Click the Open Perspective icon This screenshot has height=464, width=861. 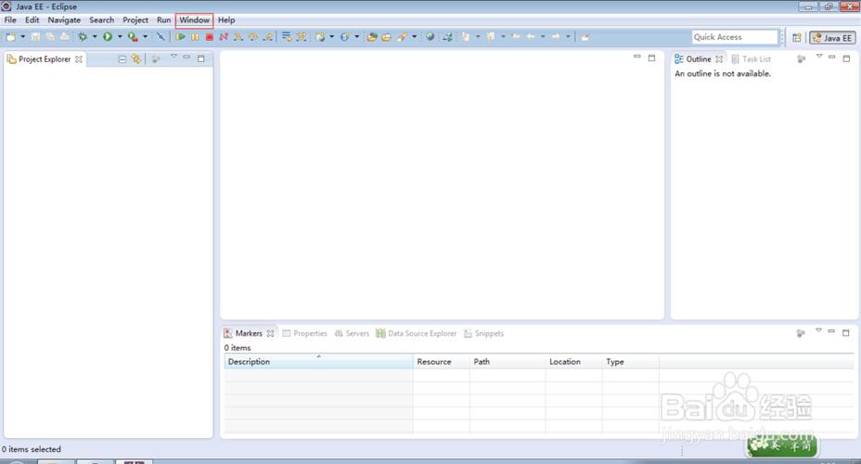pyautogui.click(x=797, y=37)
